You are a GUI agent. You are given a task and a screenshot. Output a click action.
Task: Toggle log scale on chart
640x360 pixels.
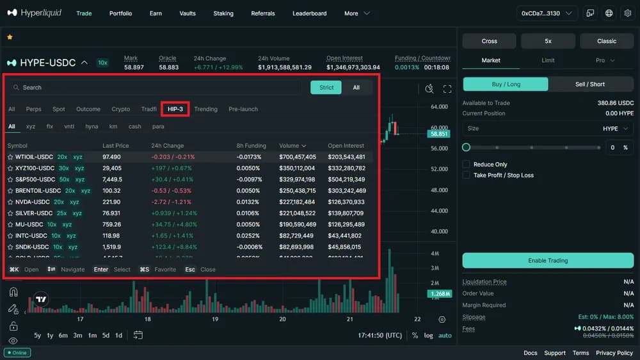point(428,336)
